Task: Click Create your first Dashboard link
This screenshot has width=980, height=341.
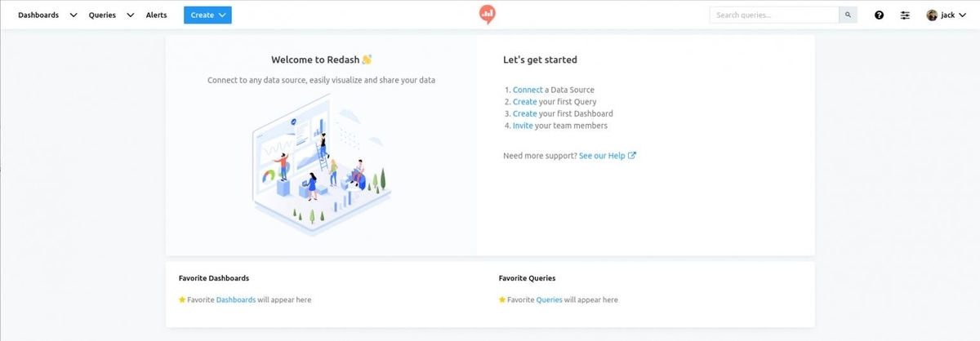Action: pos(525,113)
